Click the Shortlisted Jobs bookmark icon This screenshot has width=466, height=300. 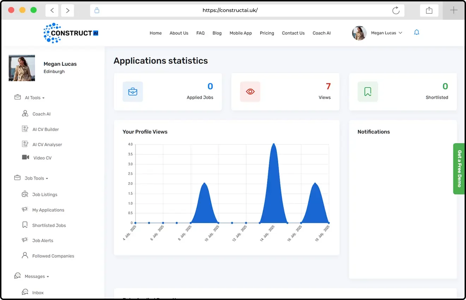[25, 225]
